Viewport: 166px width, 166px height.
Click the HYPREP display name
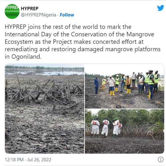click(29, 9)
